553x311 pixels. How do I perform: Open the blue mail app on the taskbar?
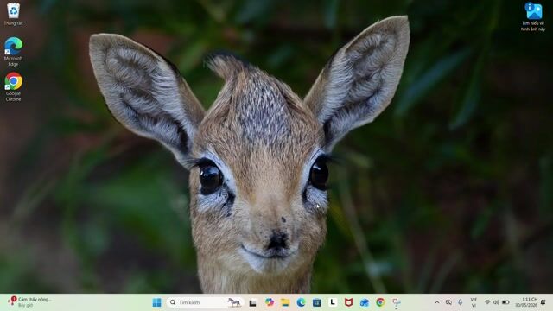365,302
